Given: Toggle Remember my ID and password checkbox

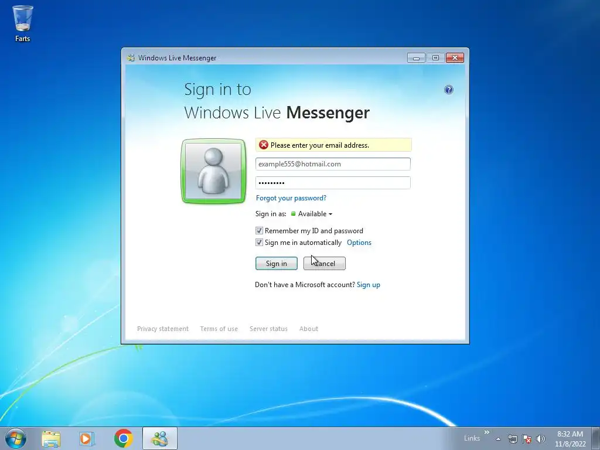Looking at the screenshot, I should tap(259, 231).
